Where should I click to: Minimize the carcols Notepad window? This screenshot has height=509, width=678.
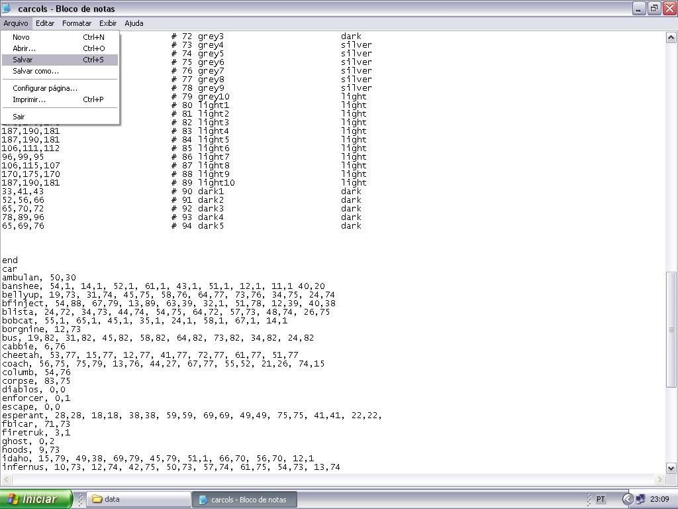point(639,8)
